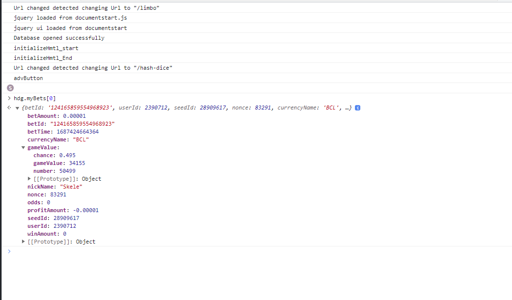Click the profitAmount property row
The image size is (512, 300).
point(63,210)
